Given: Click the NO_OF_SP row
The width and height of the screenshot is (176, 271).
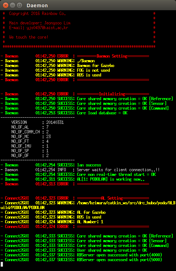Looking at the screenshot, I should 30,151.
